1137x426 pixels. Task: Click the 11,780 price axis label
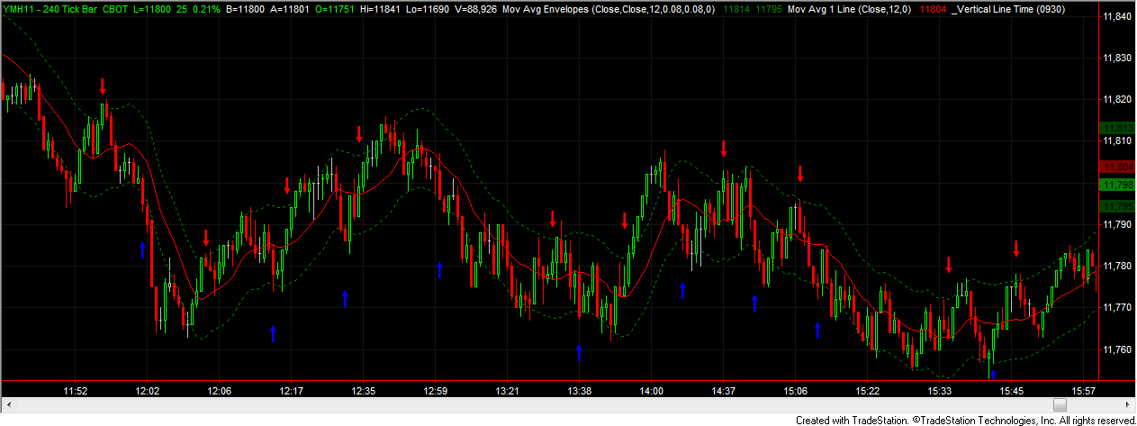pos(1117,266)
